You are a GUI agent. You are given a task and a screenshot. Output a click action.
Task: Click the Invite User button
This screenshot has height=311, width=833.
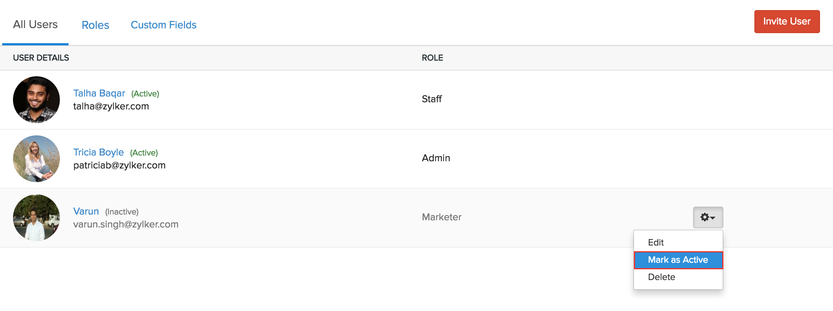tap(787, 22)
